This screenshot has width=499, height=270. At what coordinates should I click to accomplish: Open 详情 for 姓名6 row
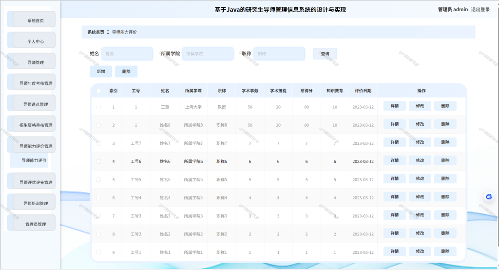click(x=395, y=160)
